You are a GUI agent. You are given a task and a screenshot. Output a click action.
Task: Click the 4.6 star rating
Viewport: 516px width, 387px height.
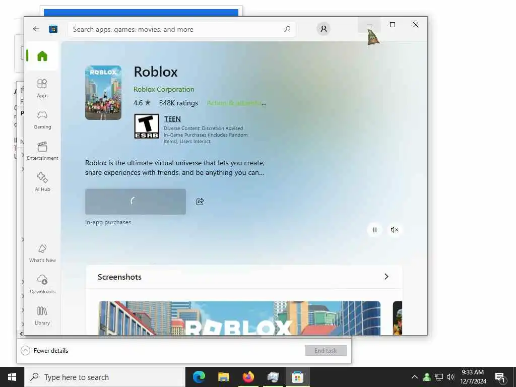tap(142, 103)
